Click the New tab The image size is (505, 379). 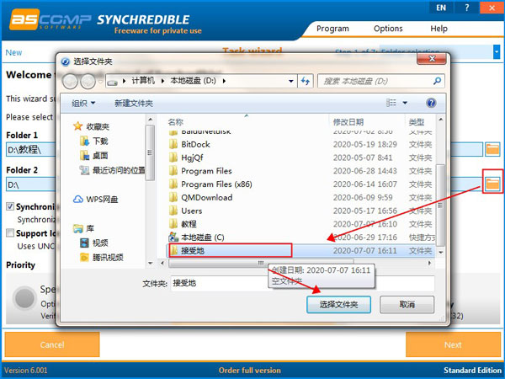coord(13,52)
